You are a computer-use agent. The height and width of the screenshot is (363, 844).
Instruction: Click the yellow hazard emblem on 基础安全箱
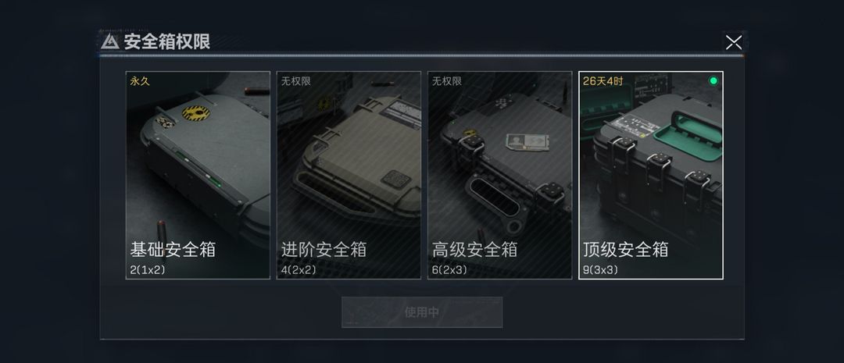pos(195,113)
